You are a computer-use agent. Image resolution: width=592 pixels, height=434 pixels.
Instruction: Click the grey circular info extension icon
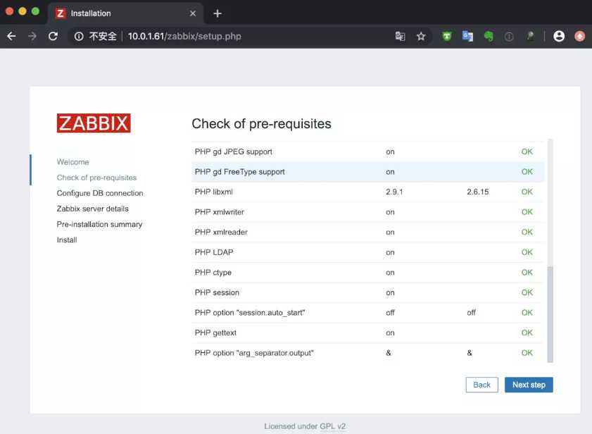click(509, 37)
